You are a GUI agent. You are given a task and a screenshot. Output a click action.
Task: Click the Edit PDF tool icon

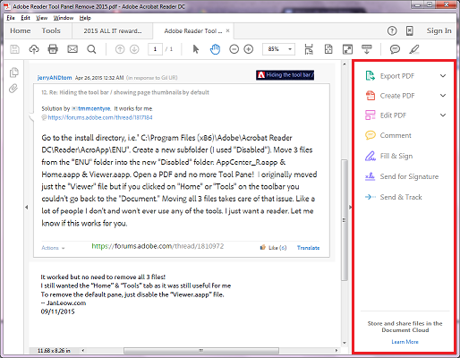pyautogui.click(x=371, y=115)
